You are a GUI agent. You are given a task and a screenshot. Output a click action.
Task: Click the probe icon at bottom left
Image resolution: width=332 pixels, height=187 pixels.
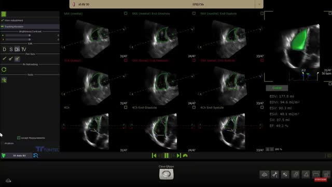[x=8, y=181]
